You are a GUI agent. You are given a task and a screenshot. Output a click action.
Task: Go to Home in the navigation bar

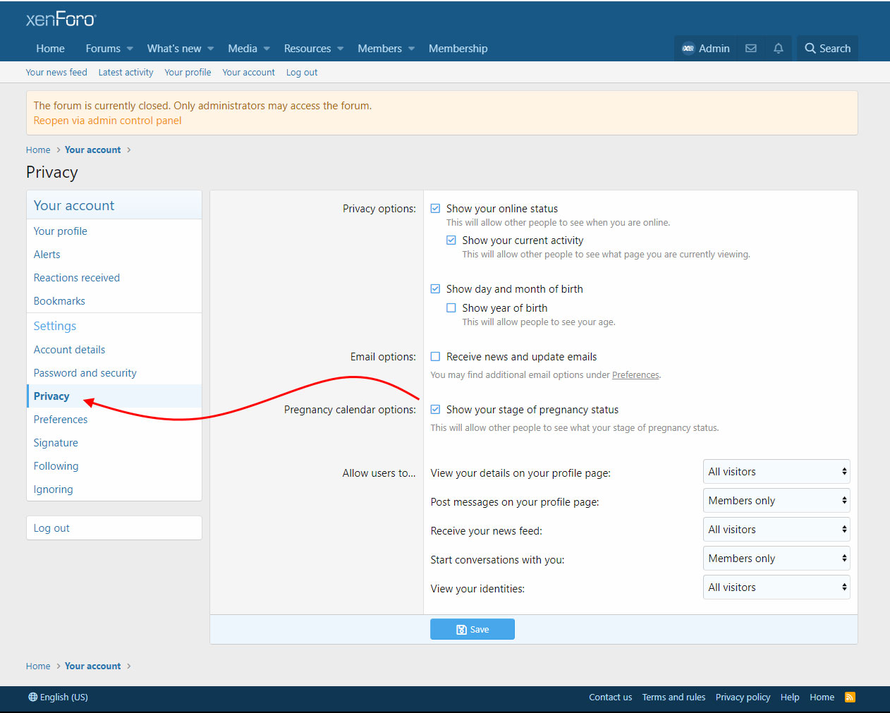(x=50, y=49)
